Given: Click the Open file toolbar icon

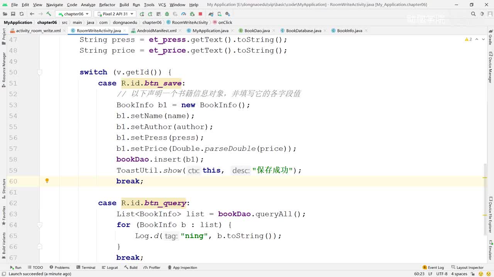Looking at the screenshot, I should pyautogui.click(x=5, y=14).
